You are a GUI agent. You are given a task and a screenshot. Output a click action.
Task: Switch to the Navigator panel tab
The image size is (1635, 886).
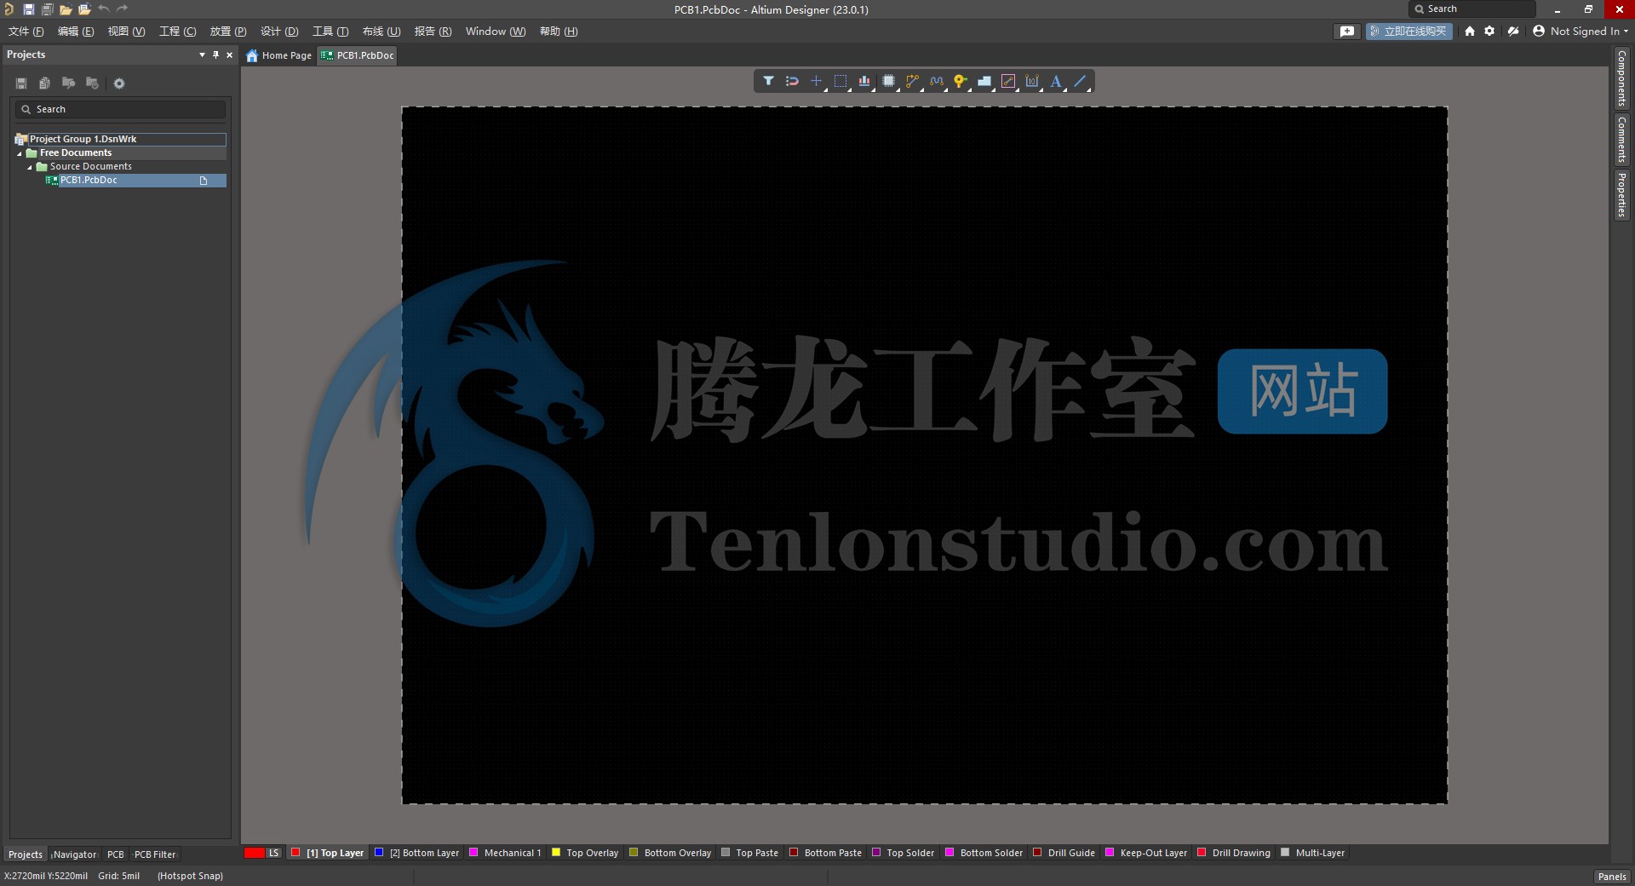(75, 854)
